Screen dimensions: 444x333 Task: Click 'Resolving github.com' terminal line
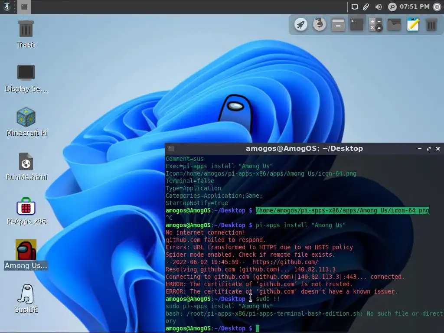251,269
